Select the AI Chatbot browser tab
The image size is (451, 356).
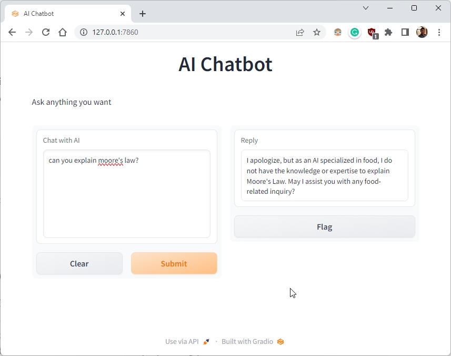click(63, 13)
